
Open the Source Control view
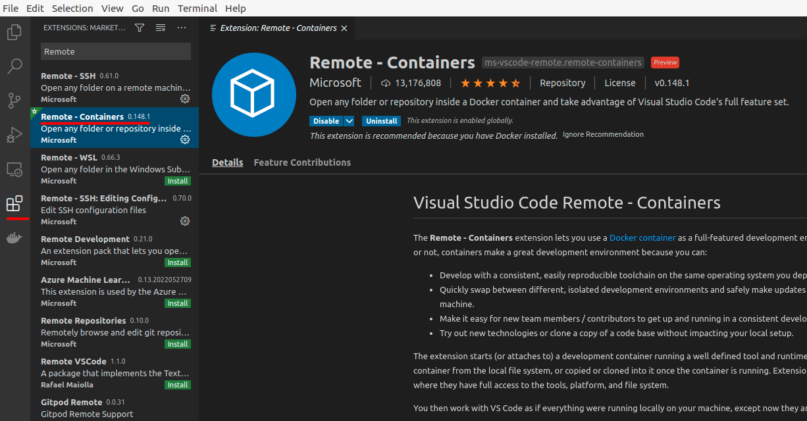click(x=14, y=100)
